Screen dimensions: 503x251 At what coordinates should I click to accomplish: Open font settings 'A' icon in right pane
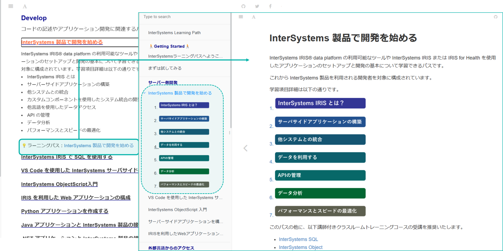254,17
